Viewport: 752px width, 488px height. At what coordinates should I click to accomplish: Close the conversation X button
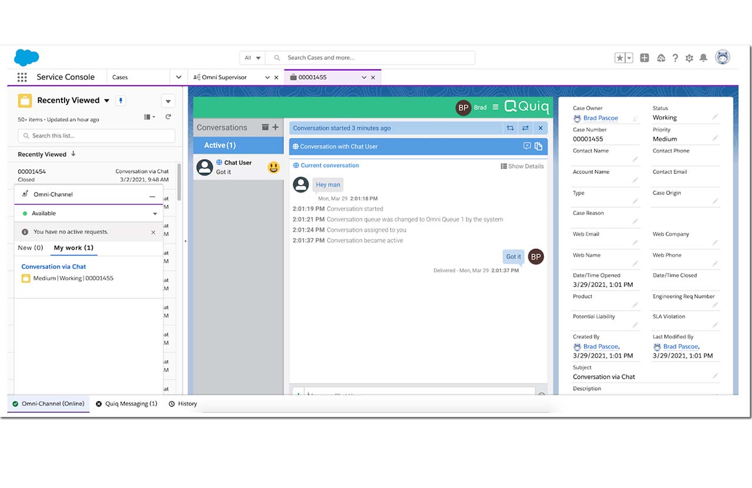click(x=540, y=128)
